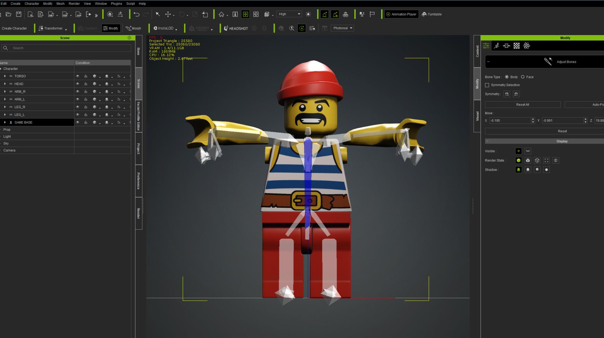Toggle visibility eye for GAME BASE
Viewport: 604px width, 338px height.
pyautogui.click(x=78, y=122)
